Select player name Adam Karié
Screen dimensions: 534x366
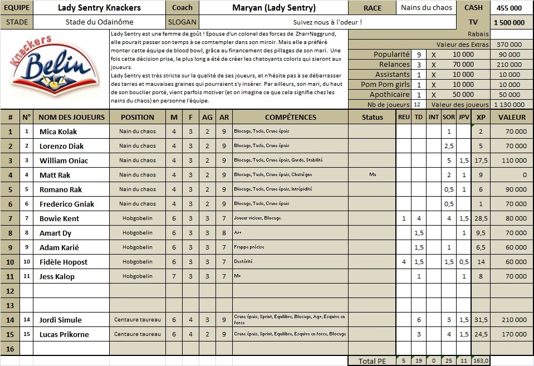coord(59,247)
